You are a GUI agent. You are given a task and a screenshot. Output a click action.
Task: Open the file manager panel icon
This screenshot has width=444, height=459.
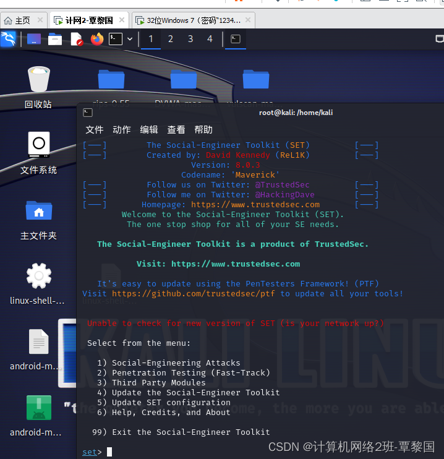[x=55, y=39]
